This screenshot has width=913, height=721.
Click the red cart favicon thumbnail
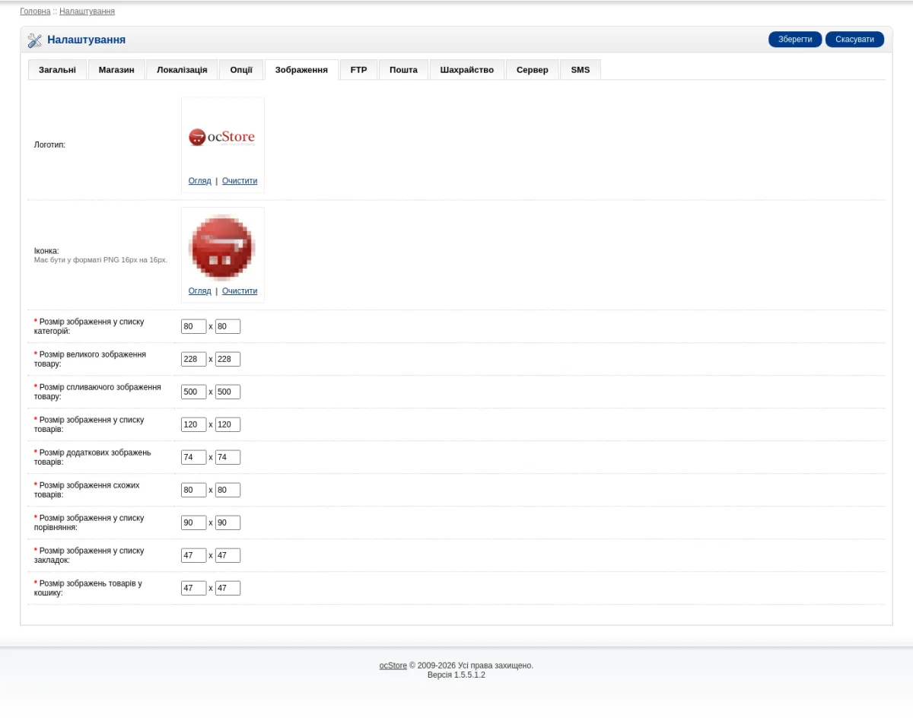[222, 247]
